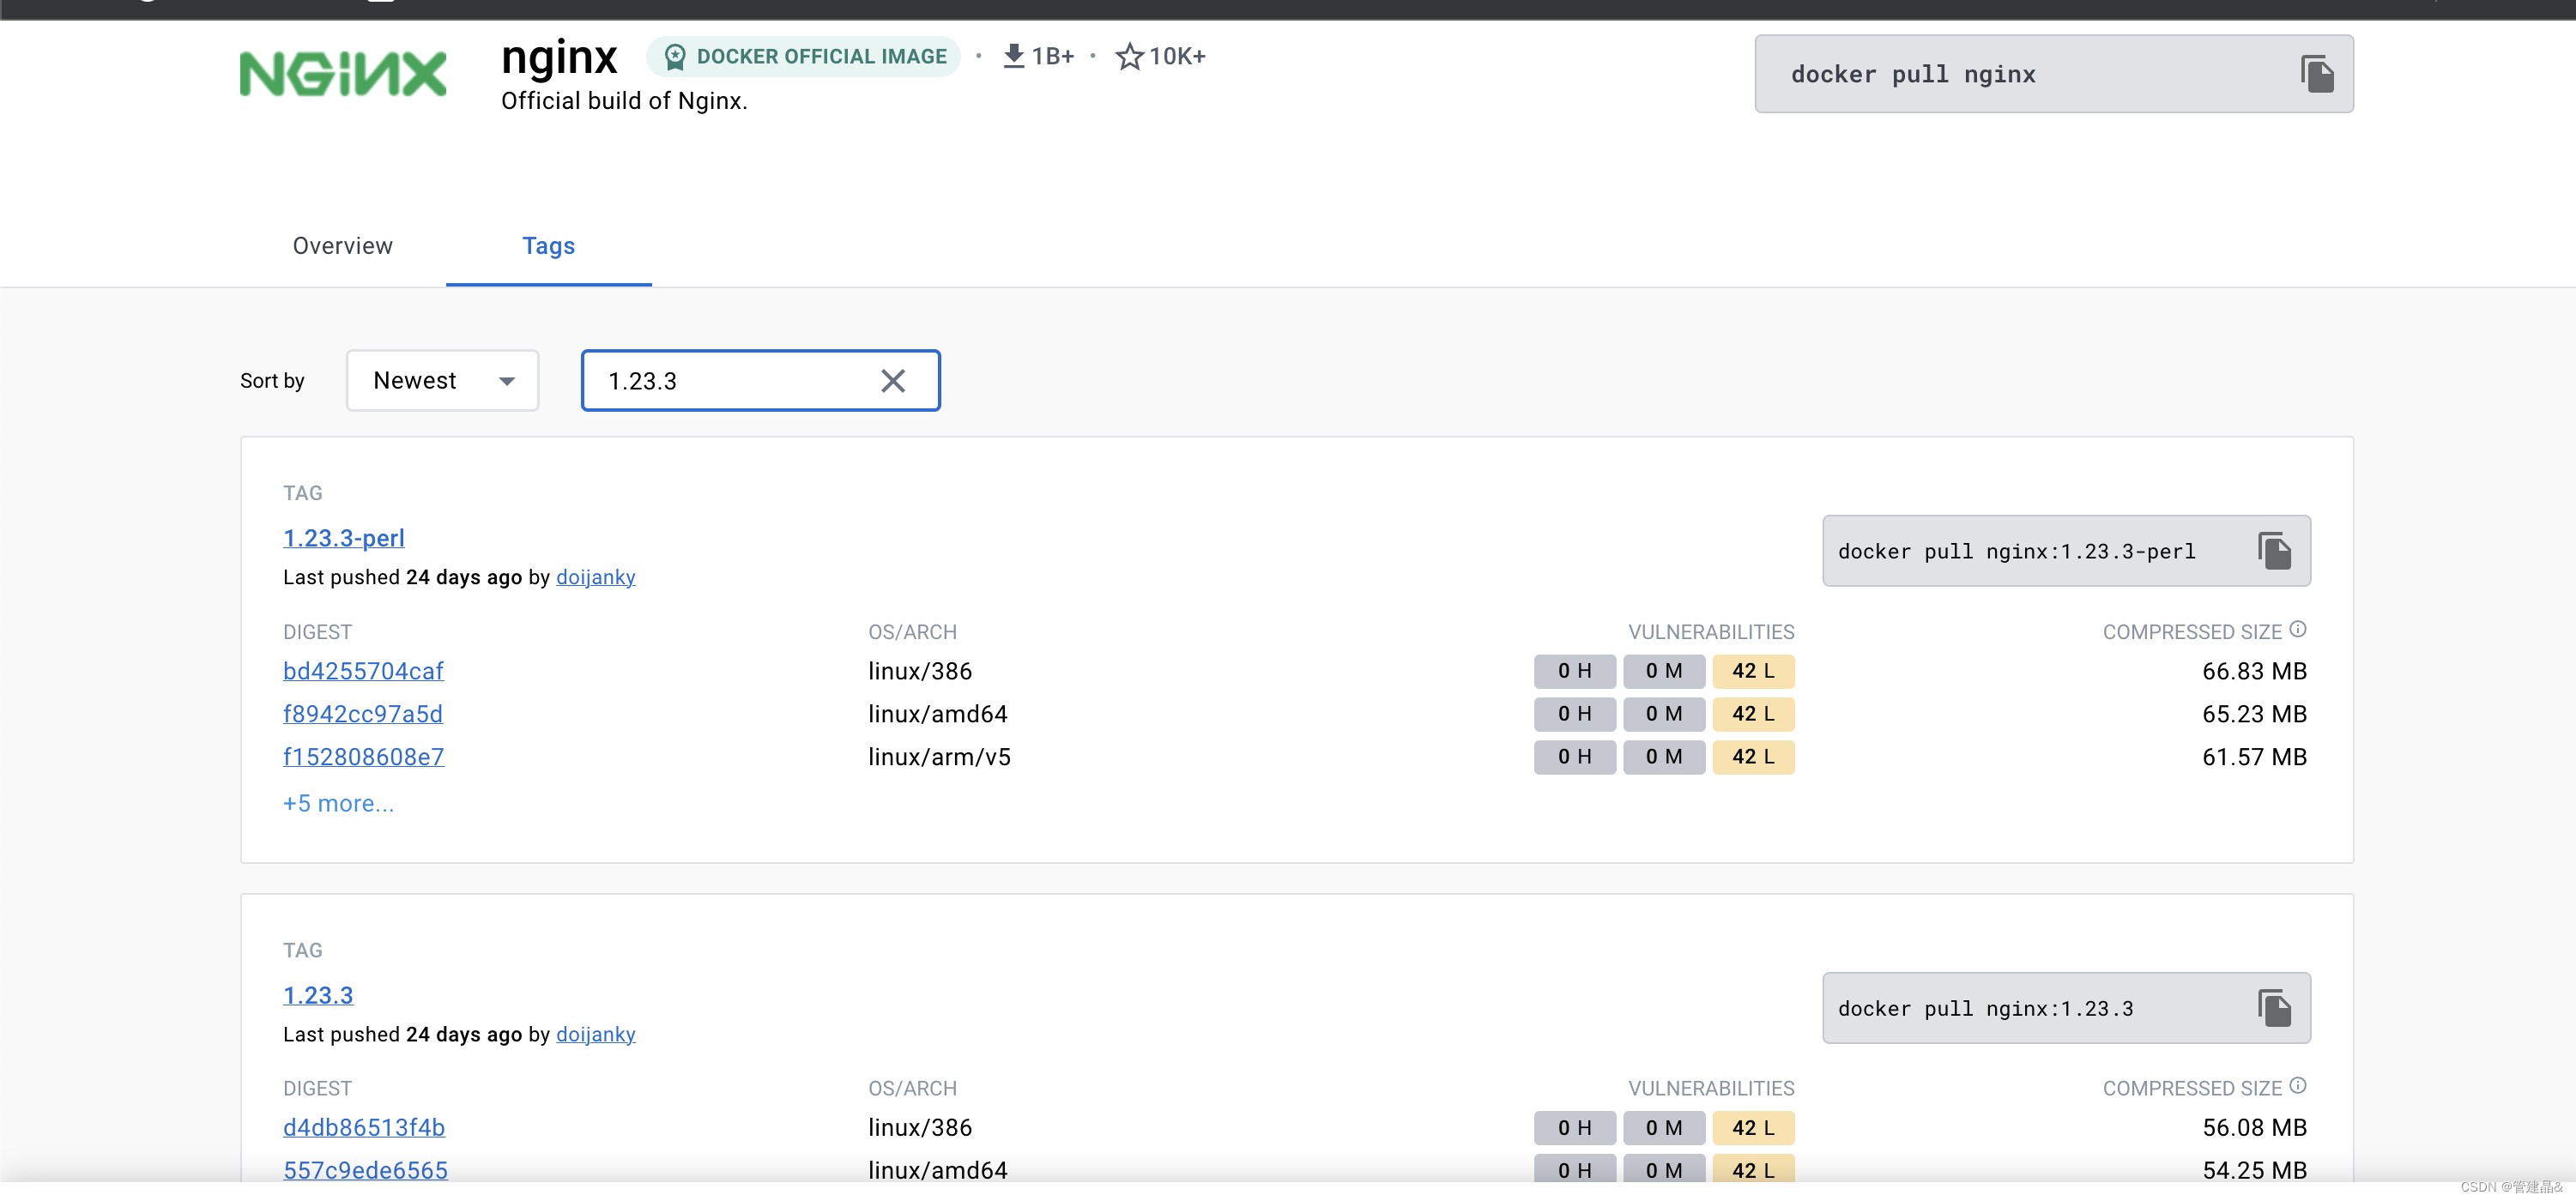The height and width of the screenshot is (1201, 2576).
Task: Click the 0 M badge for d4db86513f4b
Action: pos(1664,1128)
